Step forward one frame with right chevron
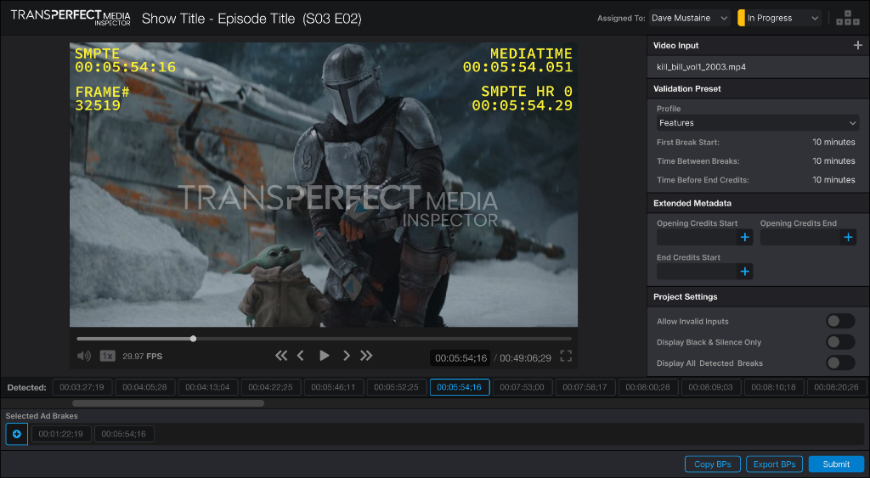This screenshot has width=870, height=478. (346, 356)
